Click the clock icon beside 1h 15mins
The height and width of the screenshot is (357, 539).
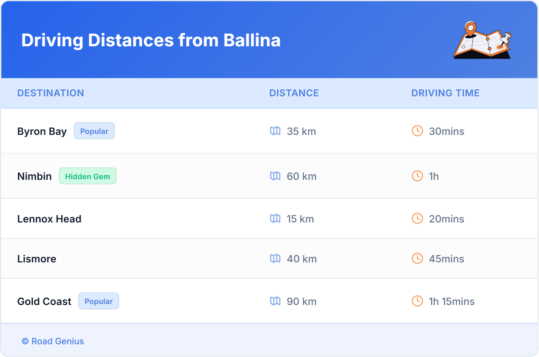(x=417, y=301)
